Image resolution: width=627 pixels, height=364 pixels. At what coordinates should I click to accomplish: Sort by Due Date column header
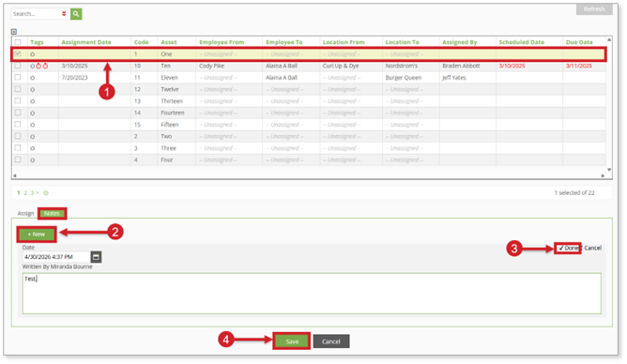579,42
